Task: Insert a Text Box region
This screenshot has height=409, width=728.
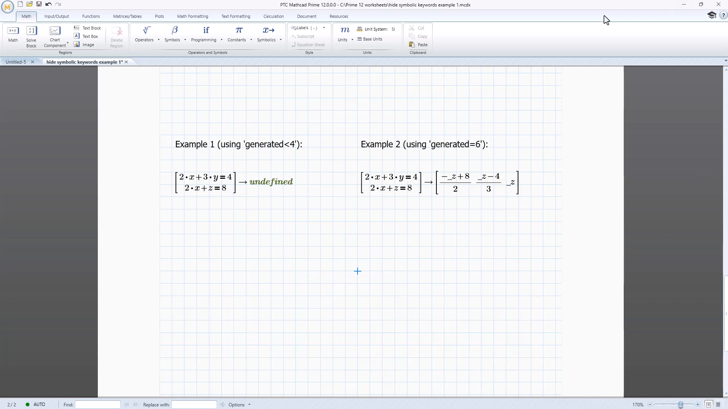Action: 86,36
